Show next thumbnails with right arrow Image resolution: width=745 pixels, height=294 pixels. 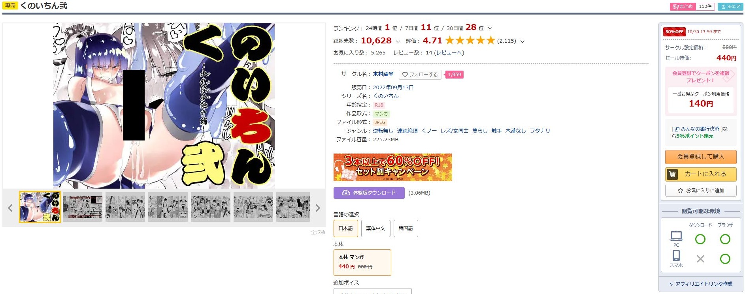click(x=318, y=208)
